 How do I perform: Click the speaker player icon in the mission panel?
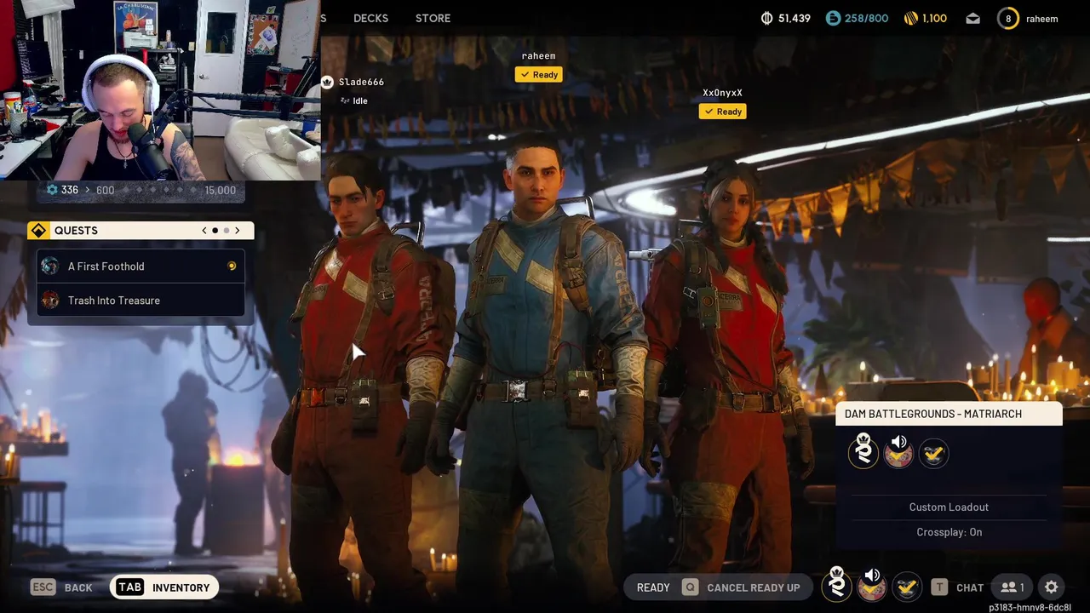(x=898, y=450)
